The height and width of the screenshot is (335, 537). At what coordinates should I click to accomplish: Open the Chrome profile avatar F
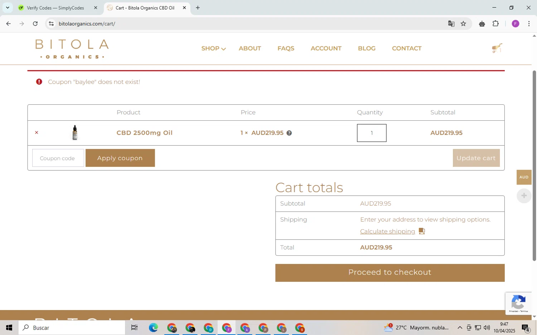click(516, 24)
